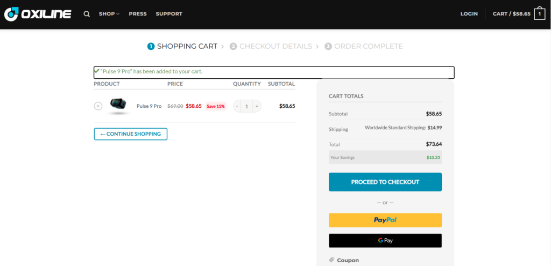Open the search magnifier icon
This screenshot has height=266, width=551.
pyautogui.click(x=87, y=14)
